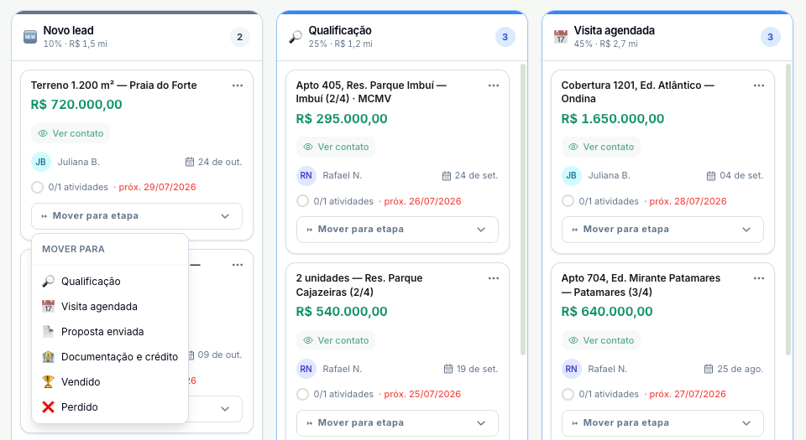
Task: Open the three-dot menu on the card behind the Mover para menu
Action: point(237,265)
